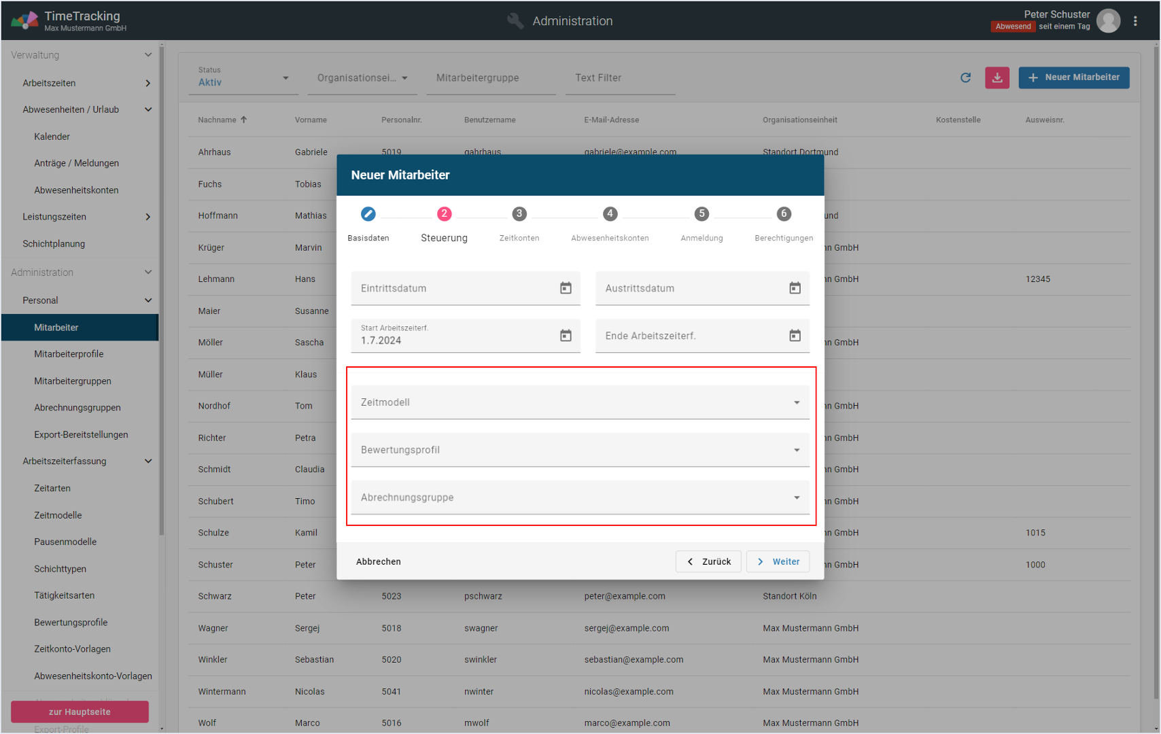
Task: Click calendar icon for Start Arbeitszeiterf.
Action: 565,336
